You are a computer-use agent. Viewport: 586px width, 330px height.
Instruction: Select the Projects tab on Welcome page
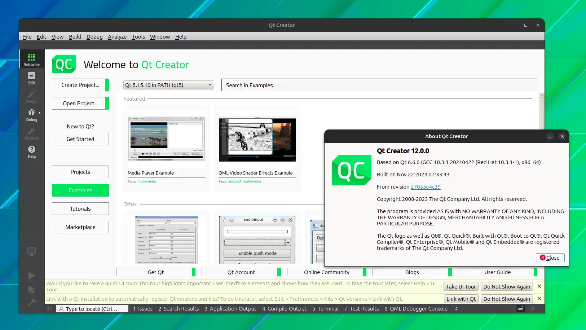coord(80,172)
